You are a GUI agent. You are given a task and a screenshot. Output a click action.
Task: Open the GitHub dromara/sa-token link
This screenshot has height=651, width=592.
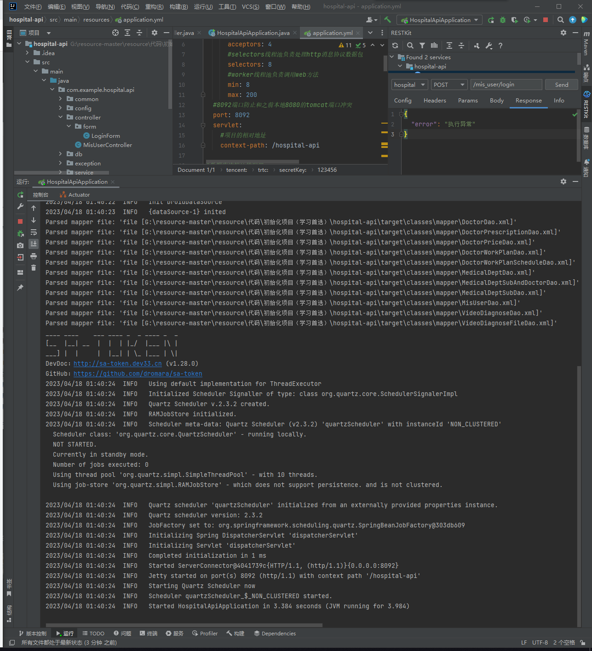[138, 374]
